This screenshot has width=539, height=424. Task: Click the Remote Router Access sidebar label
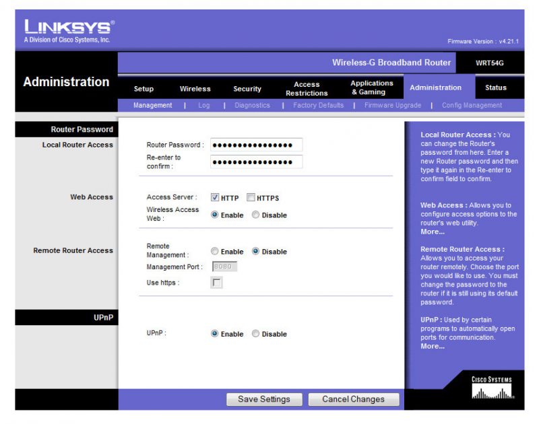point(73,250)
